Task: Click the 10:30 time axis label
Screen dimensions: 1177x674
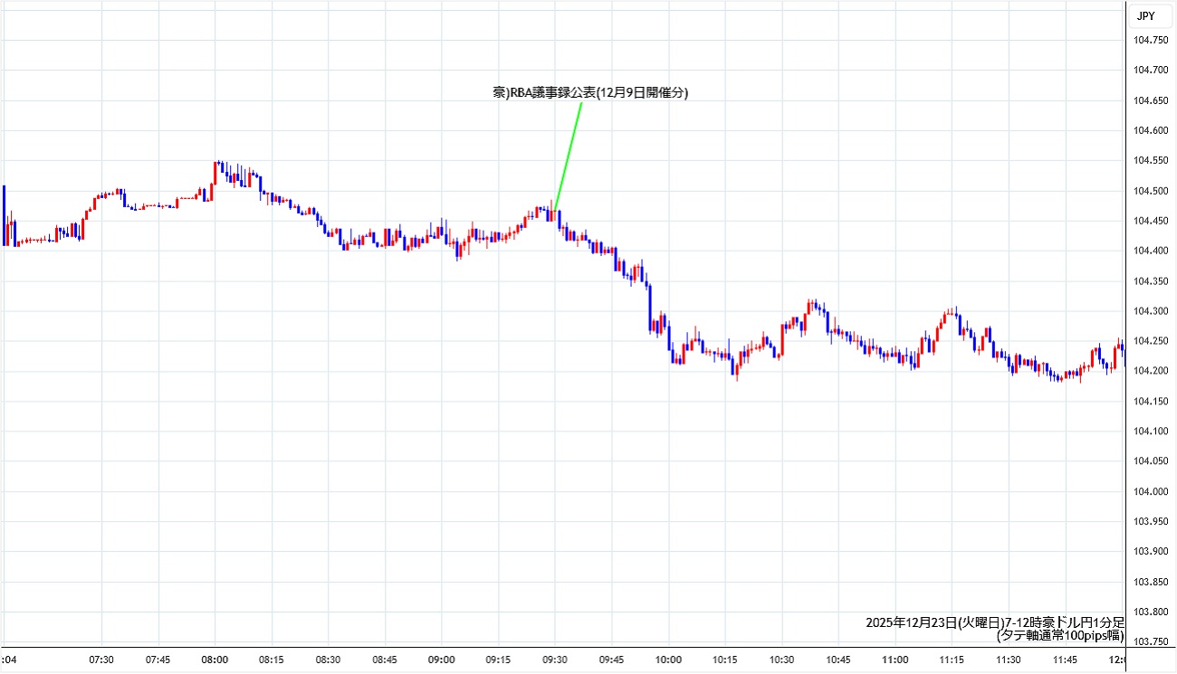Action: (782, 659)
